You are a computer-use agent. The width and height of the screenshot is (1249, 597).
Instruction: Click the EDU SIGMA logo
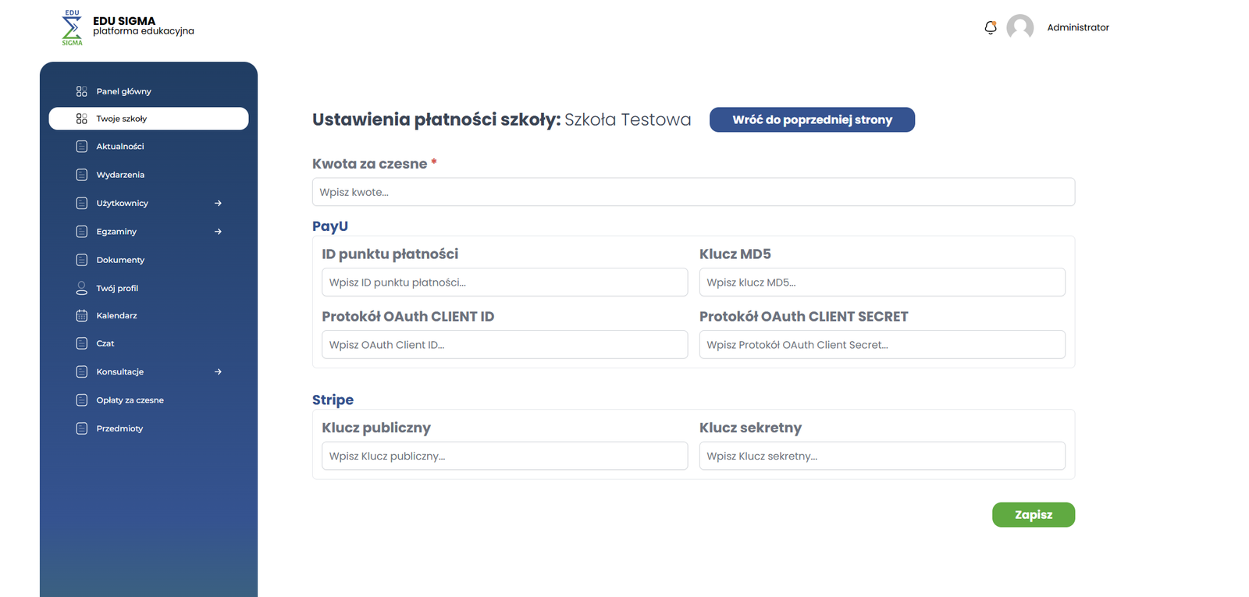point(73,27)
